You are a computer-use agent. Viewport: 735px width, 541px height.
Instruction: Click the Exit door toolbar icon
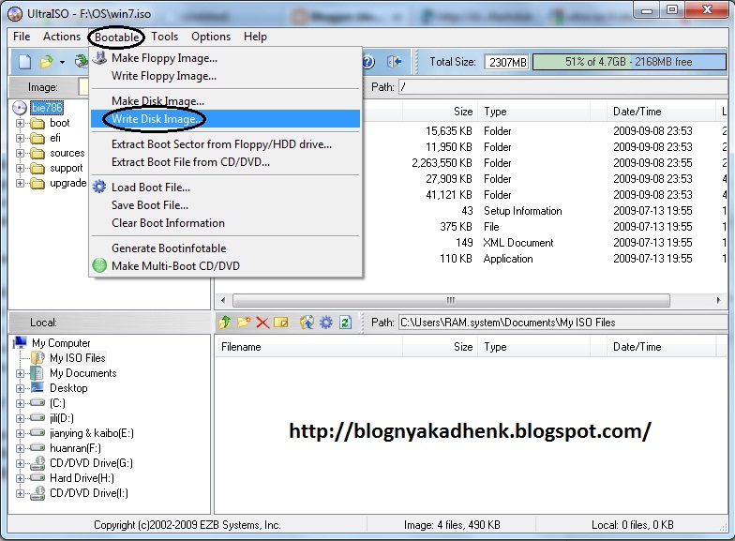coord(394,62)
